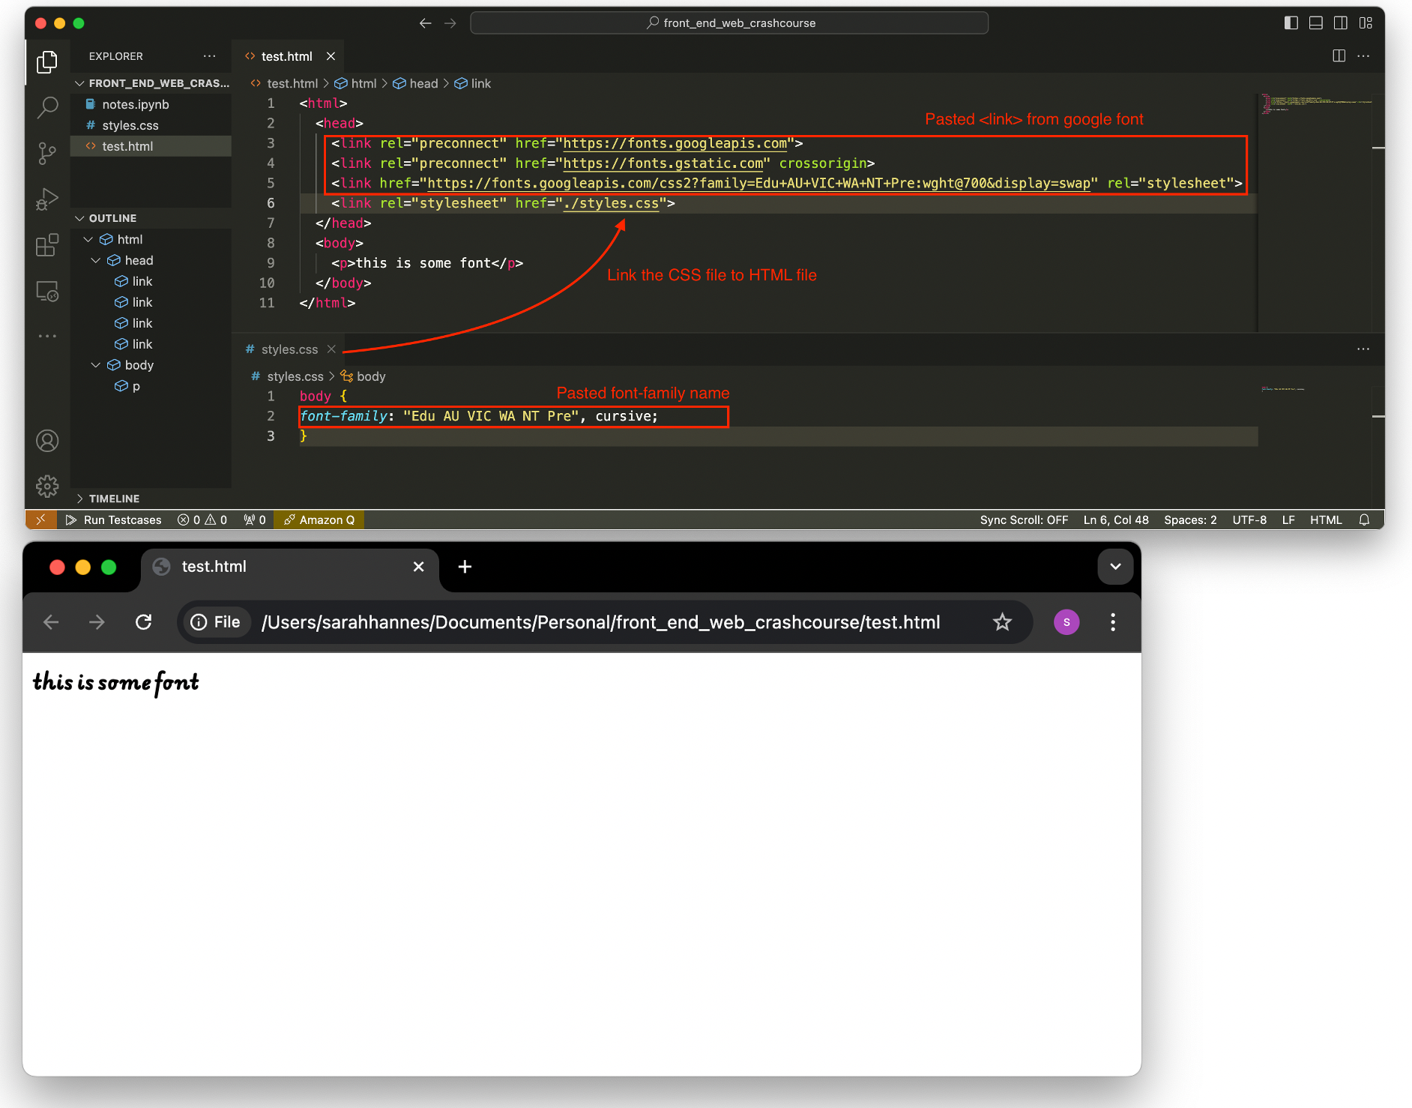View site information via File chip

point(216,622)
